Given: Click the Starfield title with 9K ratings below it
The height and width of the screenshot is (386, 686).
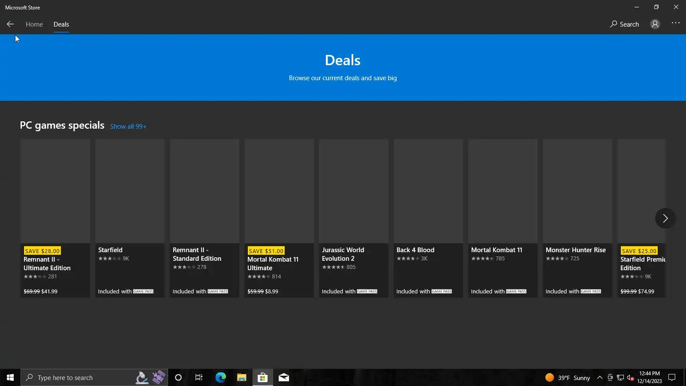Looking at the screenshot, I should click(x=110, y=250).
